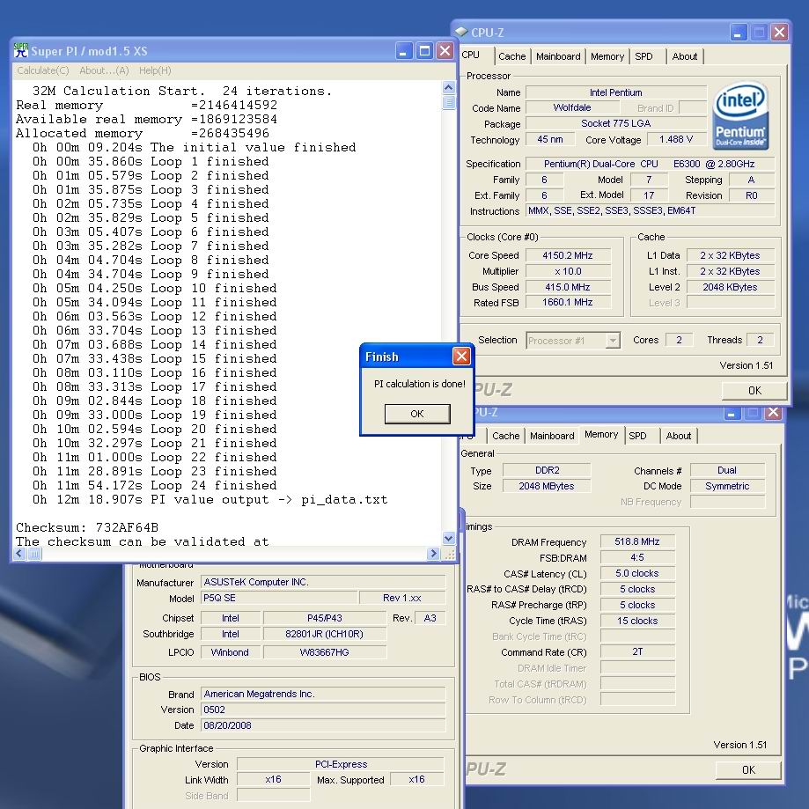The width and height of the screenshot is (809, 809).
Task: Click the memory Size field 2048 MBytes
Action: point(547,486)
